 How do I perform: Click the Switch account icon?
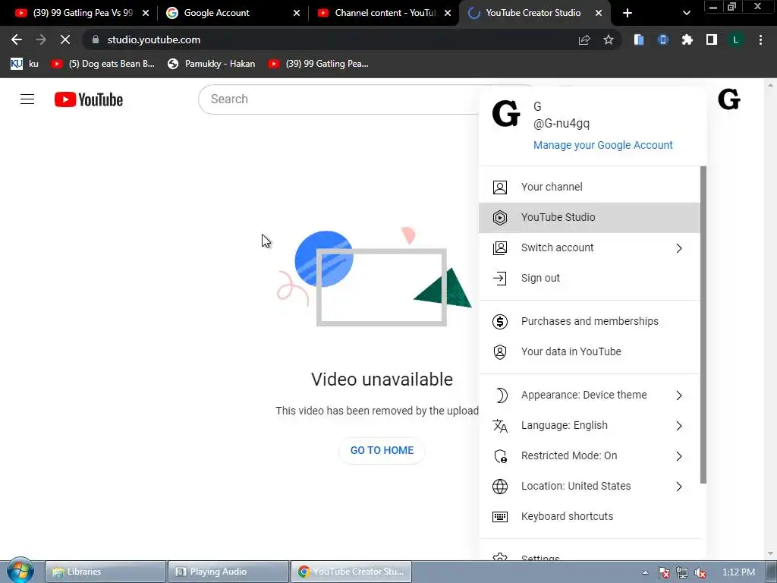500,248
